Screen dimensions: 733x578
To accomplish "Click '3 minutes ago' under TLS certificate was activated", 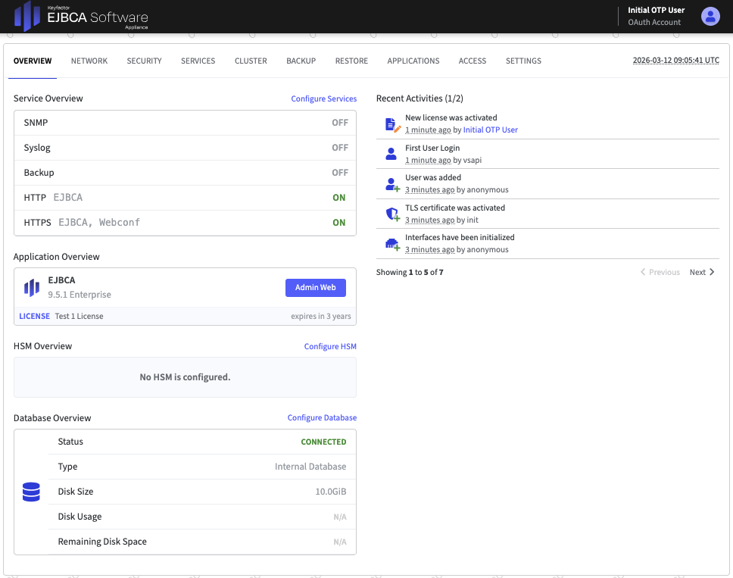I will pyautogui.click(x=429, y=220).
